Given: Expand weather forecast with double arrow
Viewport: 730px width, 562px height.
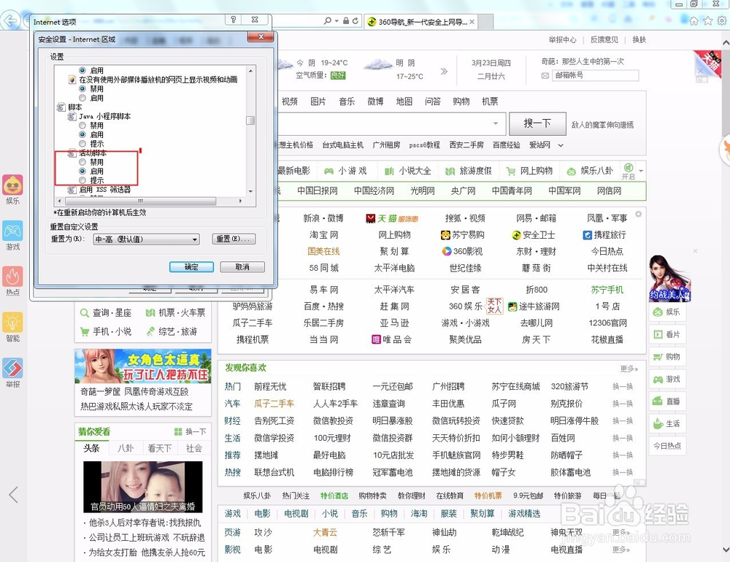Looking at the screenshot, I should [444, 71].
